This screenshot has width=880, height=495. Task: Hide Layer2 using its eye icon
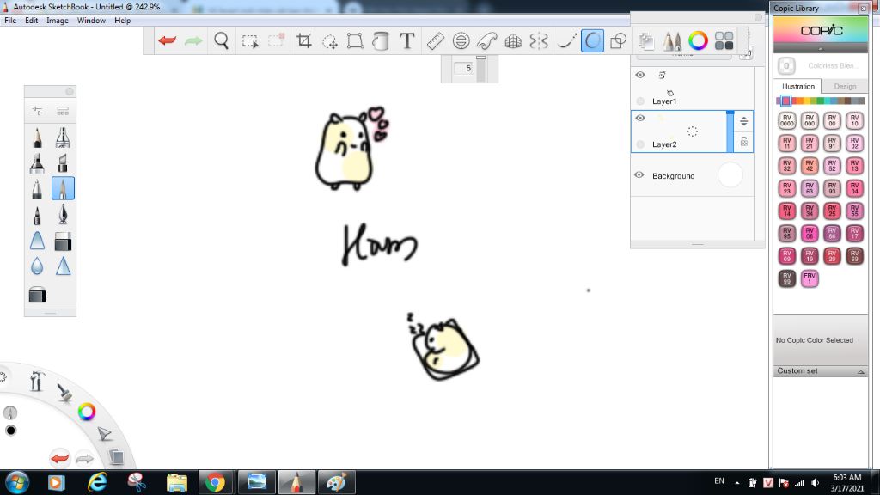click(x=640, y=118)
